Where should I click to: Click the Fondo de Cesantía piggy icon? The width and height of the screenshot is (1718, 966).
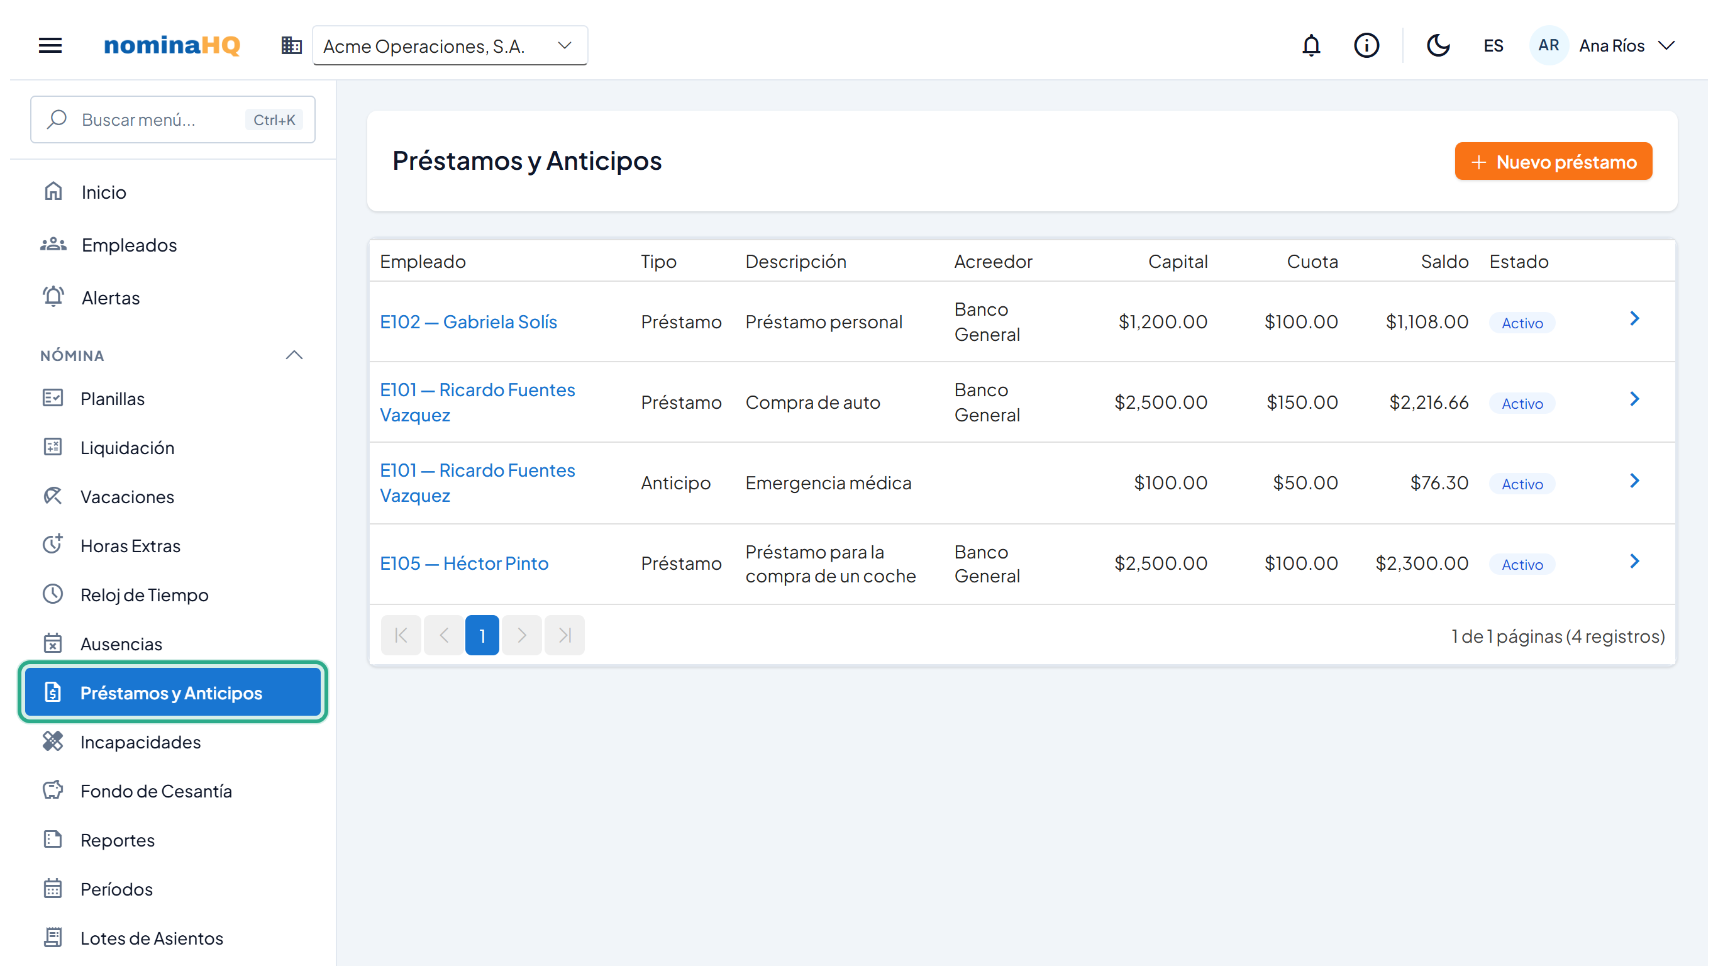53,791
